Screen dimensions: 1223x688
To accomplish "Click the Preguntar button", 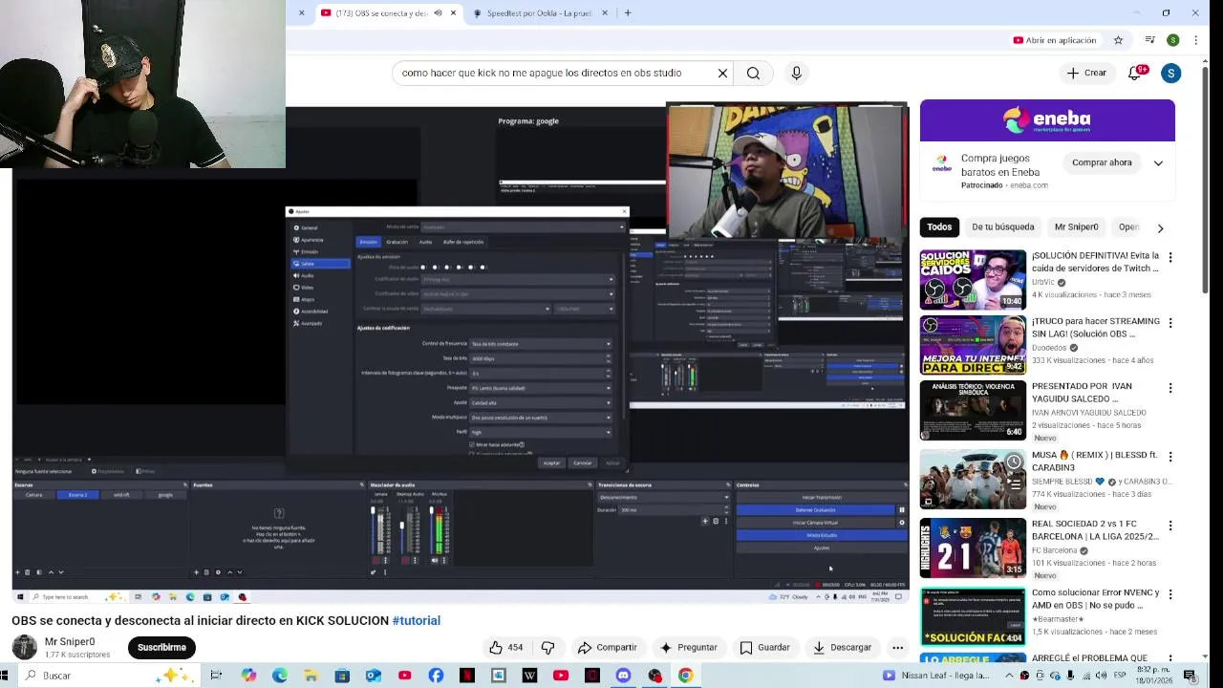I will click(x=688, y=647).
